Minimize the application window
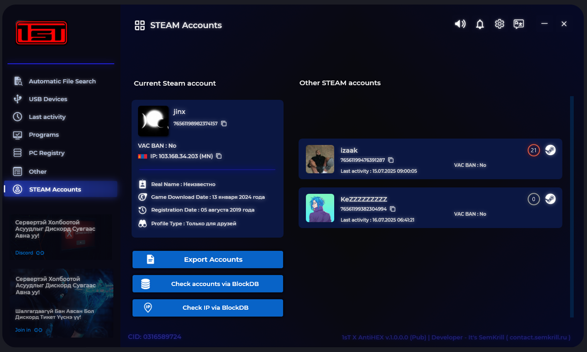 point(544,24)
